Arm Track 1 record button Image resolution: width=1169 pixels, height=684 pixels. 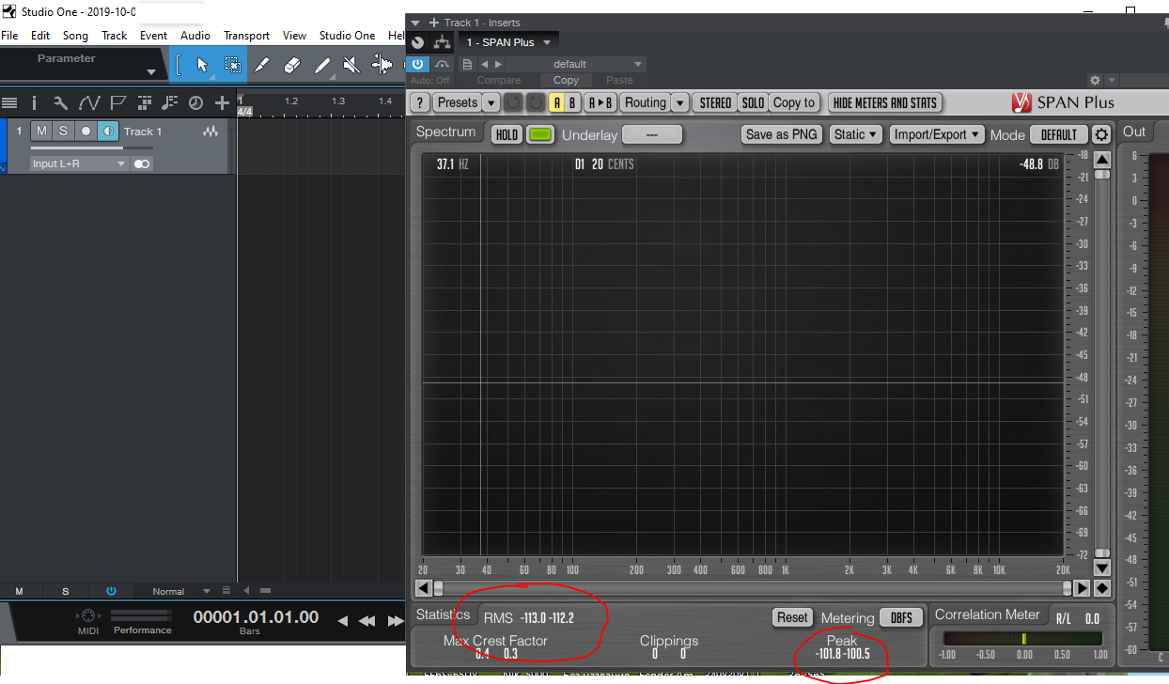[86, 131]
